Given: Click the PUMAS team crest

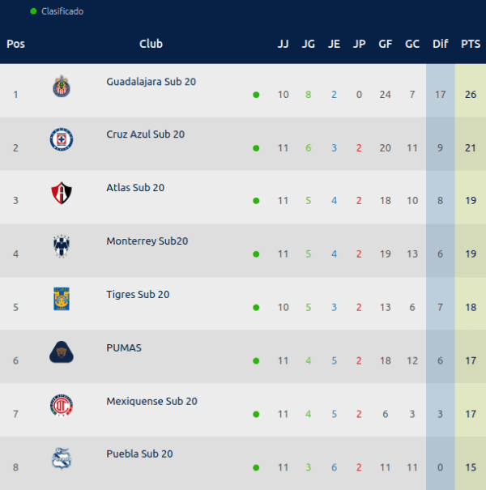Looking at the screenshot, I should pos(62,353).
